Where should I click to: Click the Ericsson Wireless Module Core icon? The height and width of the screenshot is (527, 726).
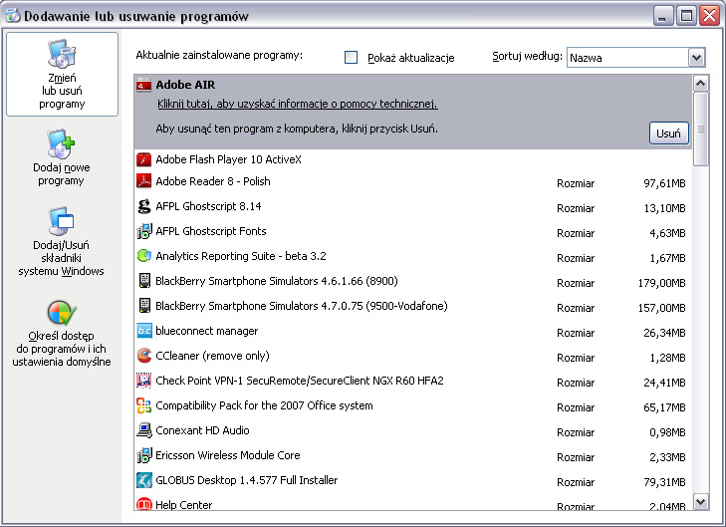click(144, 455)
